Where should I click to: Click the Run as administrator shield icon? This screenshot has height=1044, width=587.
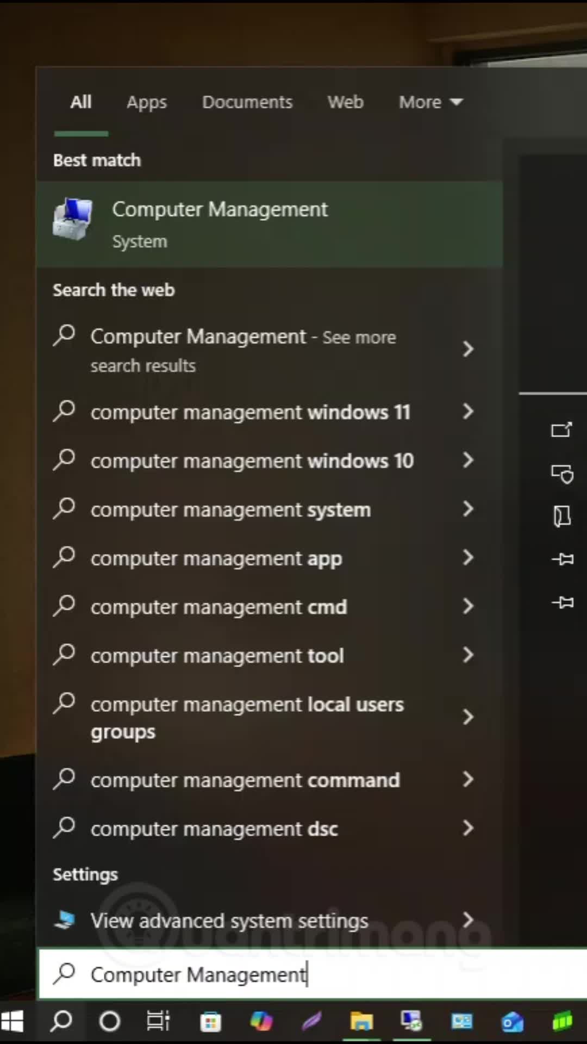(x=562, y=474)
